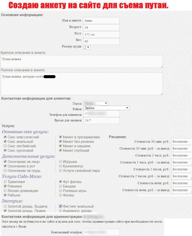The height and width of the screenshot is (236, 192).
Task: Click the "Расценки:" heading
Action: point(118,137)
